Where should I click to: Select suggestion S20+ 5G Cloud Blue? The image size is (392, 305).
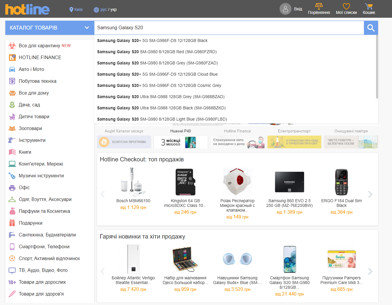(235, 74)
